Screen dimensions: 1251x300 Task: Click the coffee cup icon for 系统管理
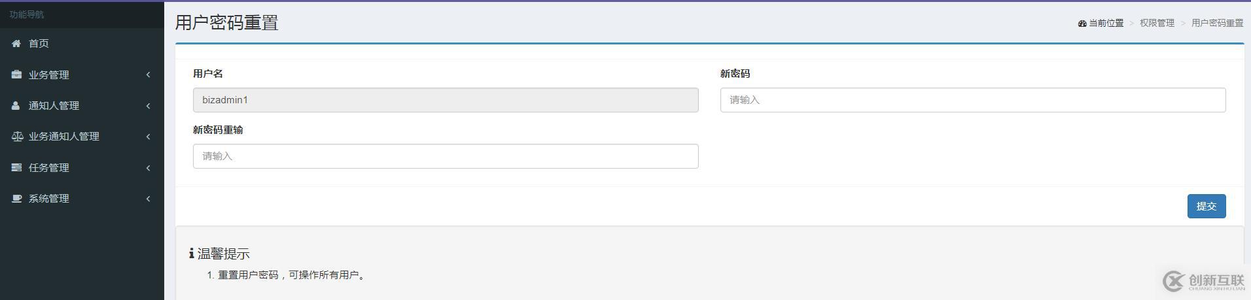pos(16,199)
